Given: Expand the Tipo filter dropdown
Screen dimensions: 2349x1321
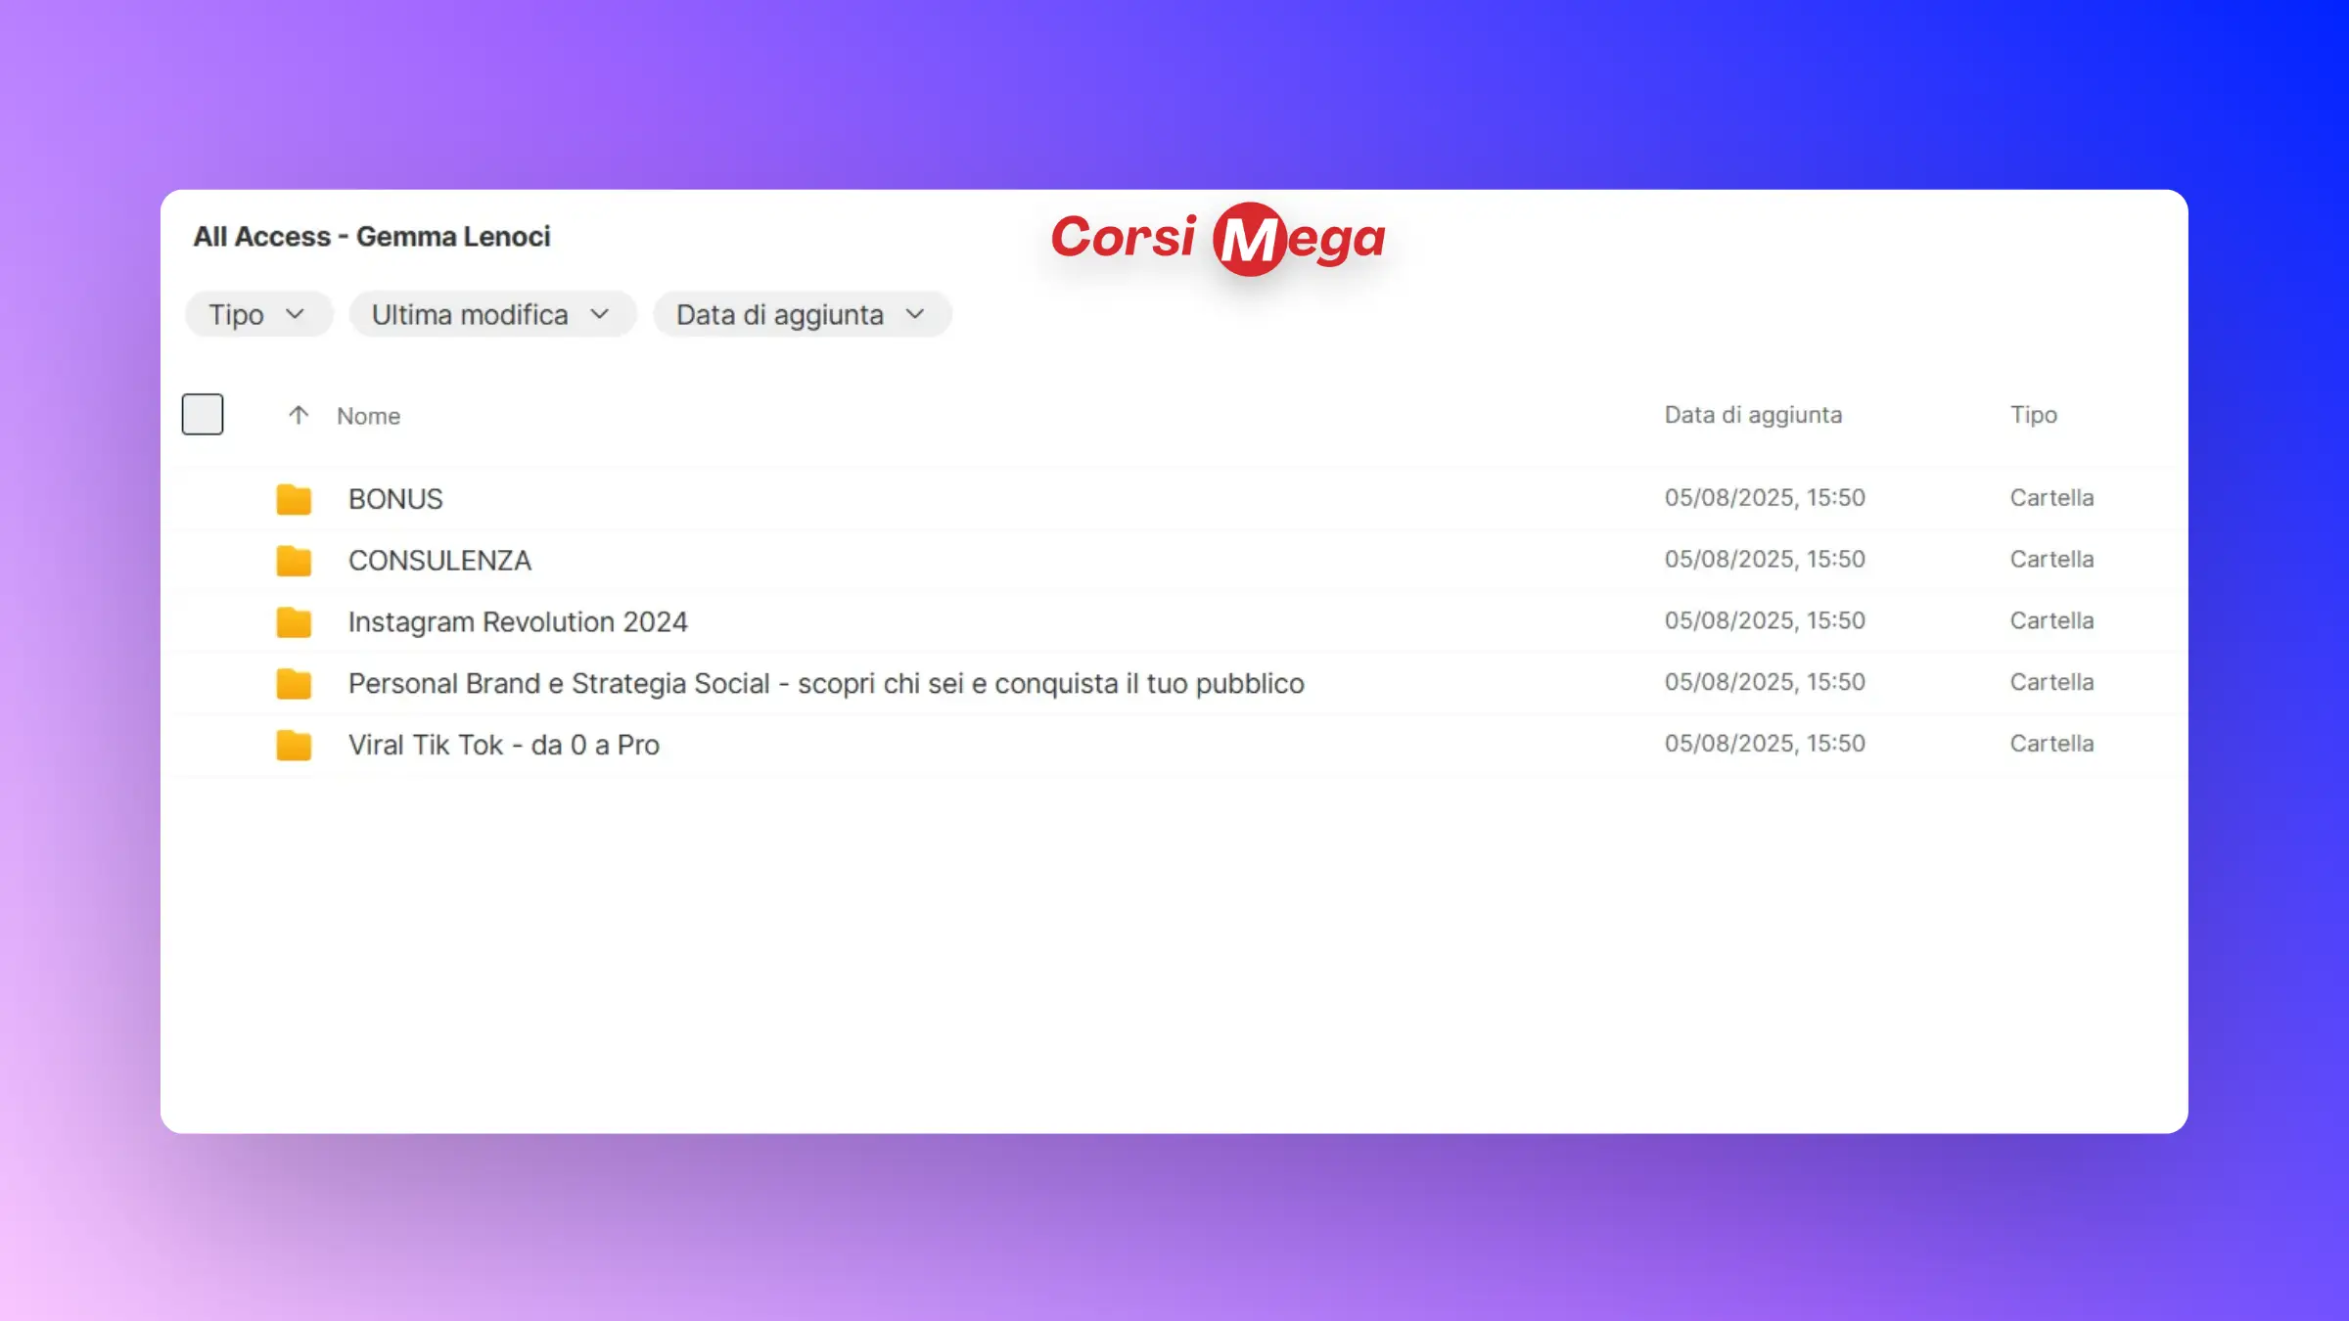Looking at the screenshot, I should [x=258, y=315].
